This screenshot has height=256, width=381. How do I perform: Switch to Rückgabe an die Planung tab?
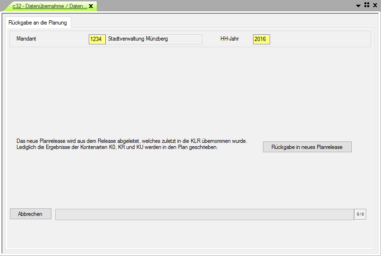pyautogui.click(x=38, y=23)
